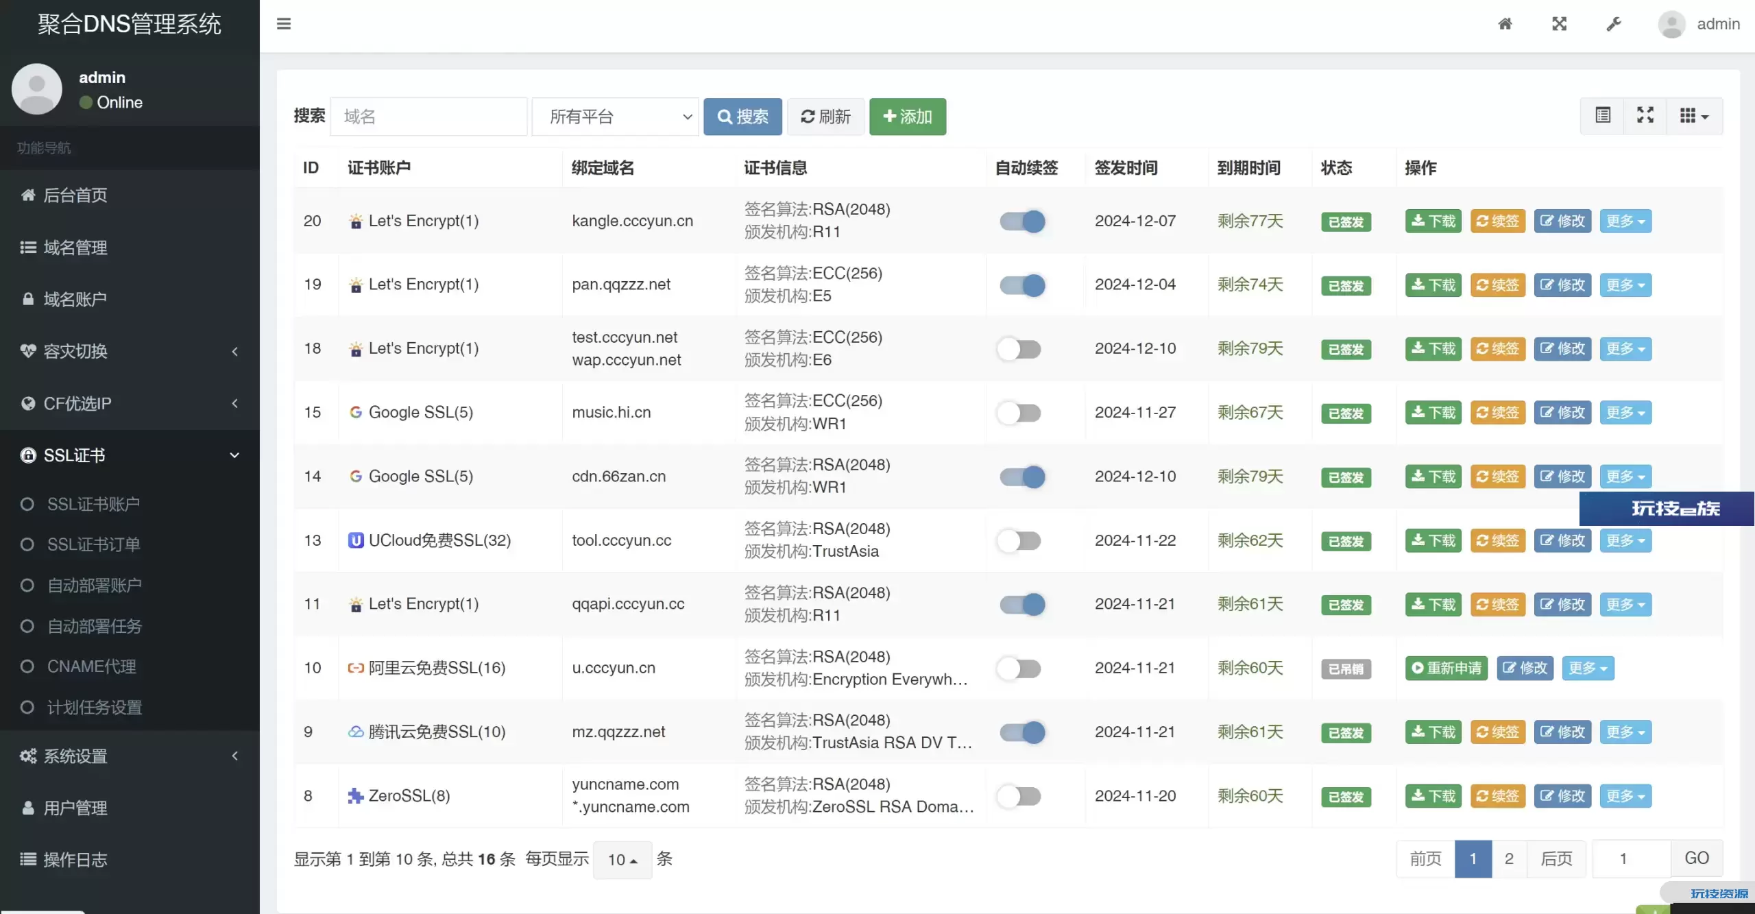Open 更多 dropdown for pan.qqzzz.net row
Image resolution: width=1755 pixels, height=914 pixels.
1625,285
